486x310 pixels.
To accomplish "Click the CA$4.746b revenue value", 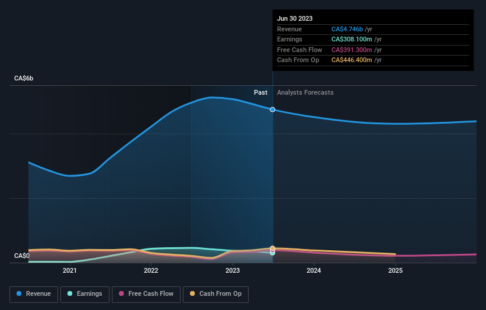I will tap(347, 29).
